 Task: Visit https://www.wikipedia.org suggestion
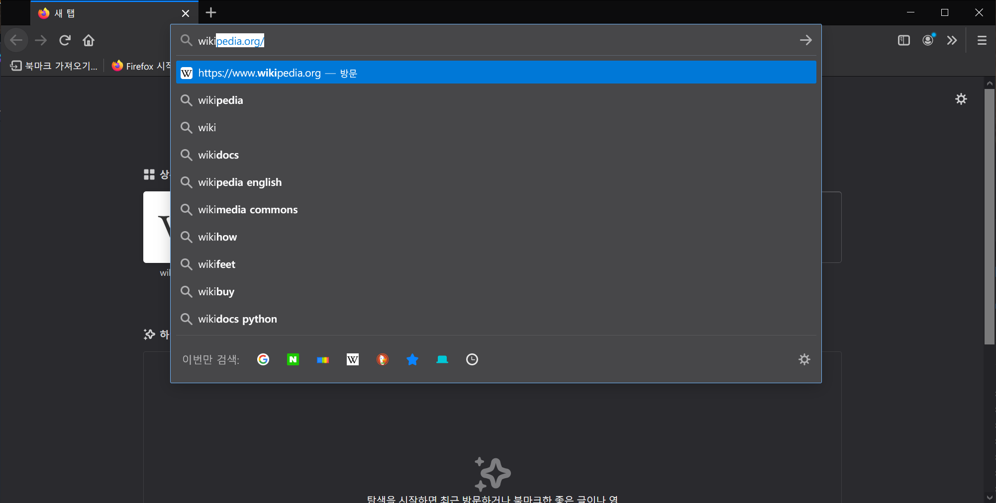496,73
